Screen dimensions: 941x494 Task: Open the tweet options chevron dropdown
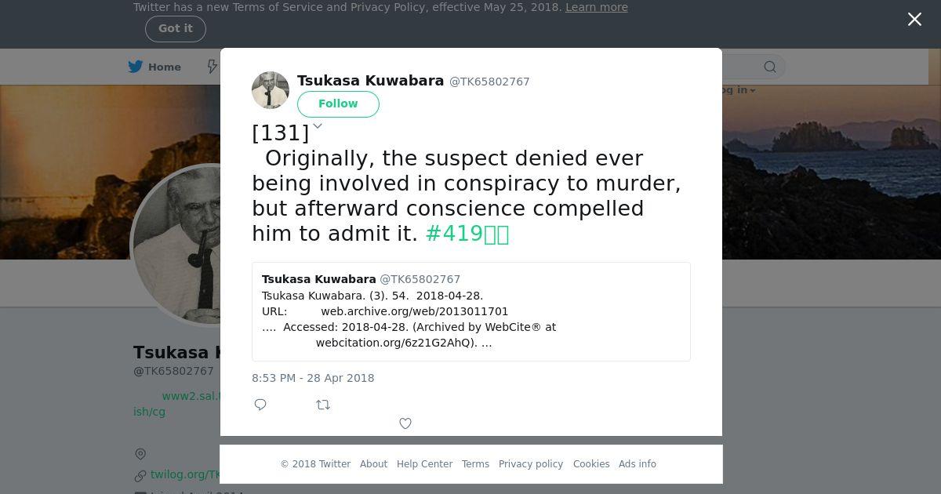318,125
